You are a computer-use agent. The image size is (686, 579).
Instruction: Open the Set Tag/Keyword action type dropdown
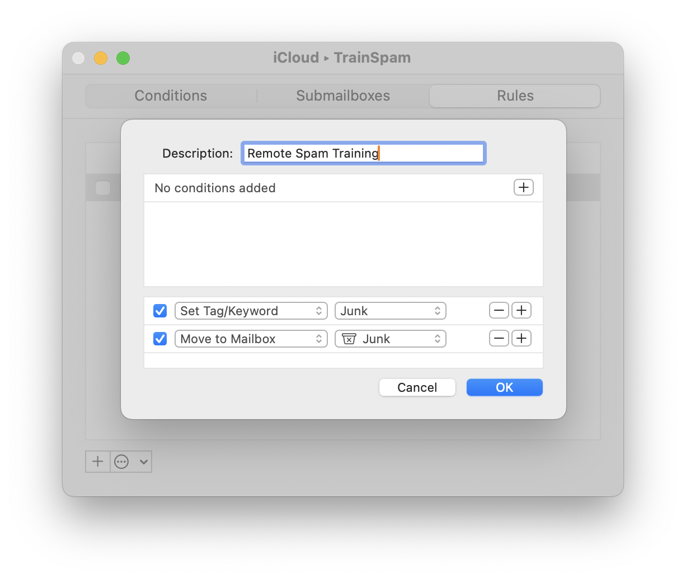pos(251,311)
